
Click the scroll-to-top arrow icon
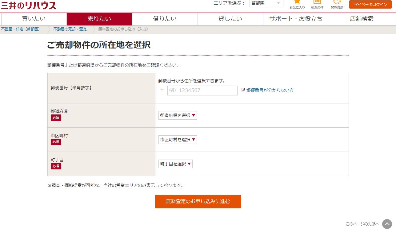[x=387, y=224]
